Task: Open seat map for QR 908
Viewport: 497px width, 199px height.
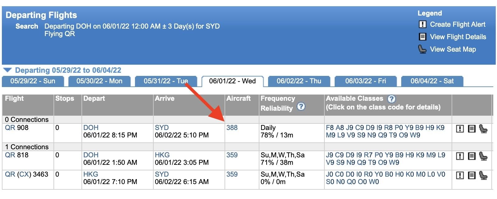Action: [483, 128]
